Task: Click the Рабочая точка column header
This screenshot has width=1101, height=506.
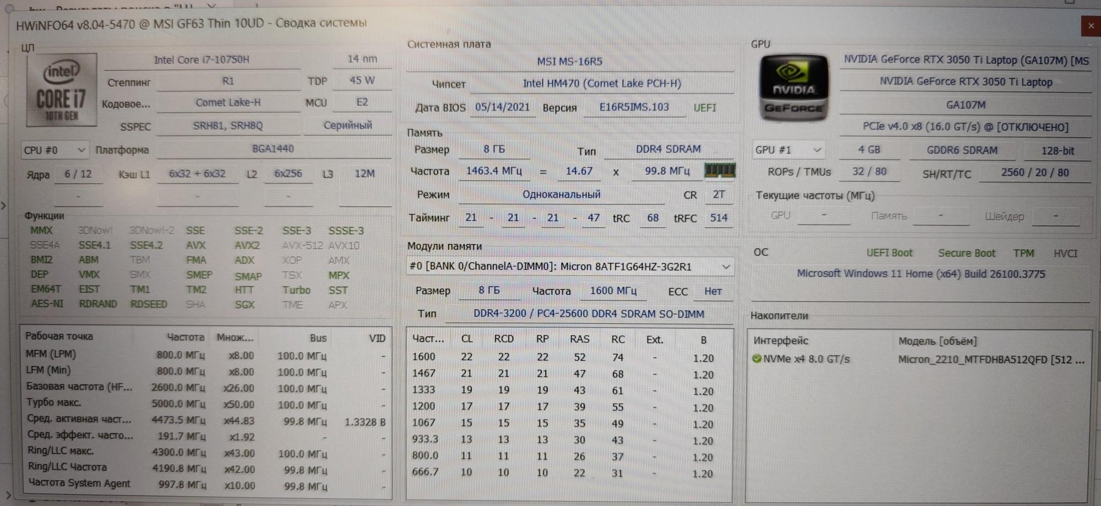Action: point(59,336)
